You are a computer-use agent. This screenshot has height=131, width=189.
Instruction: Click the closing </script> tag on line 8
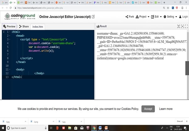coord(26,58)
